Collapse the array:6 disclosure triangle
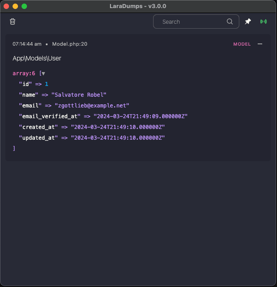The height and width of the screenshot is (287, 277). pos(43,73)
